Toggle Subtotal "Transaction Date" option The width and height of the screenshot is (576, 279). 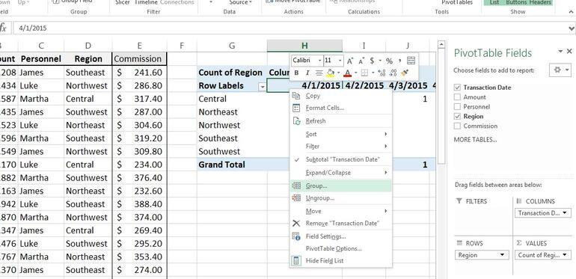tap(340, 159)
